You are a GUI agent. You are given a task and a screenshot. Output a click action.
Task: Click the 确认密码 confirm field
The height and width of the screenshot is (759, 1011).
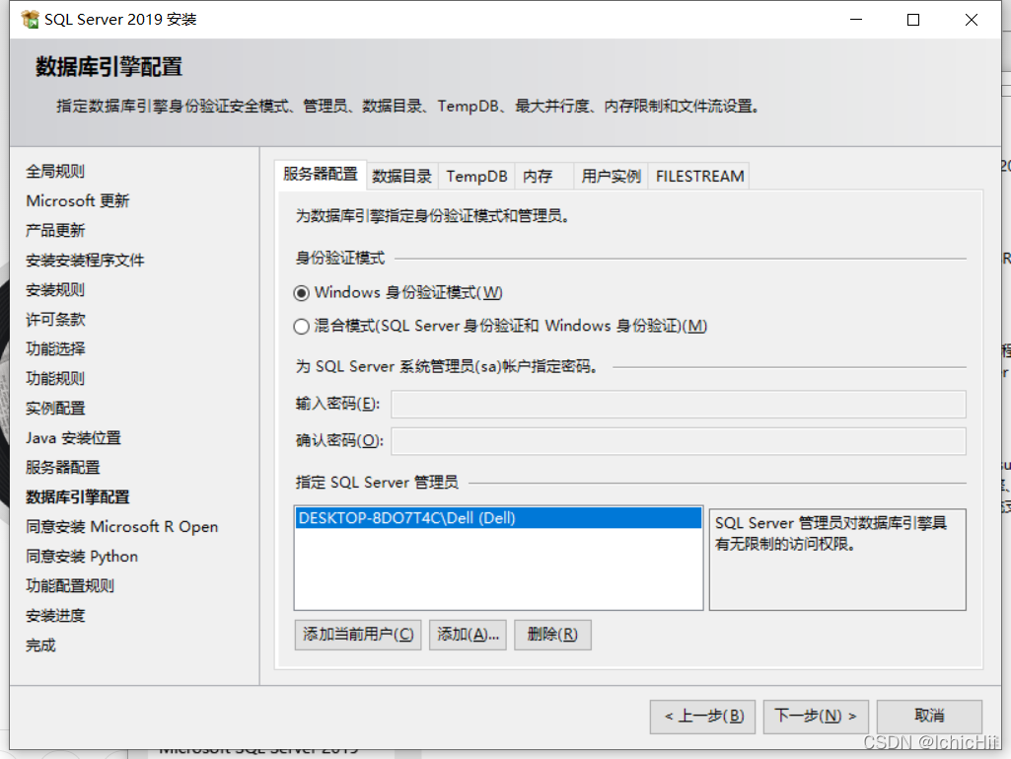679,441
